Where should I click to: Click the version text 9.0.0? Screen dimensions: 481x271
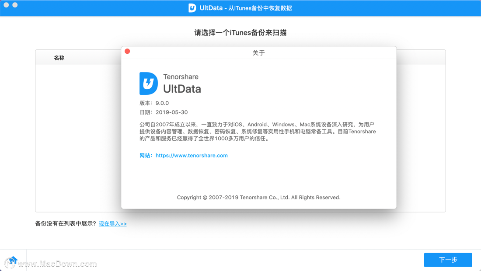[162, 103]
